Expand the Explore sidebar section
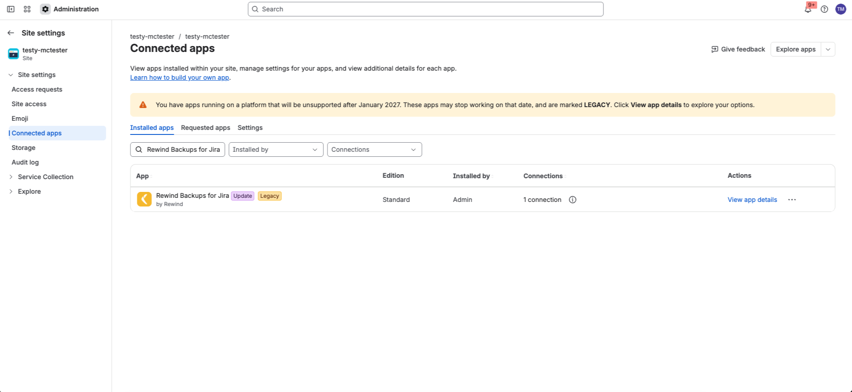 click(11, 191)
